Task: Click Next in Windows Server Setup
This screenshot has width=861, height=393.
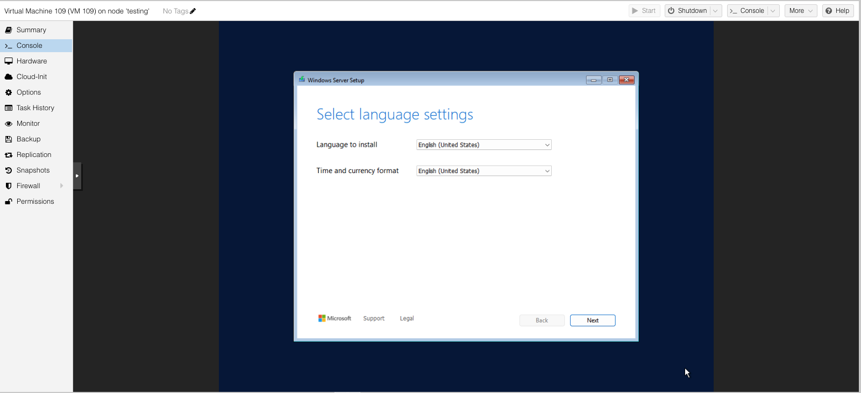Action: (x=593, y=320)
